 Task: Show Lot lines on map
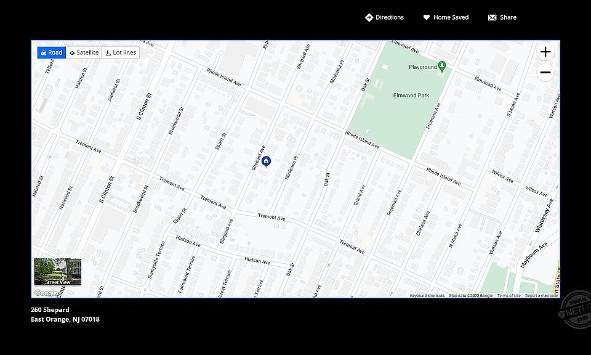[121, 52]
